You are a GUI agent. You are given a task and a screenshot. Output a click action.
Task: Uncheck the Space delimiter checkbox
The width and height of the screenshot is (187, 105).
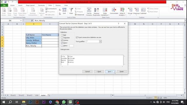coord(62,43)
